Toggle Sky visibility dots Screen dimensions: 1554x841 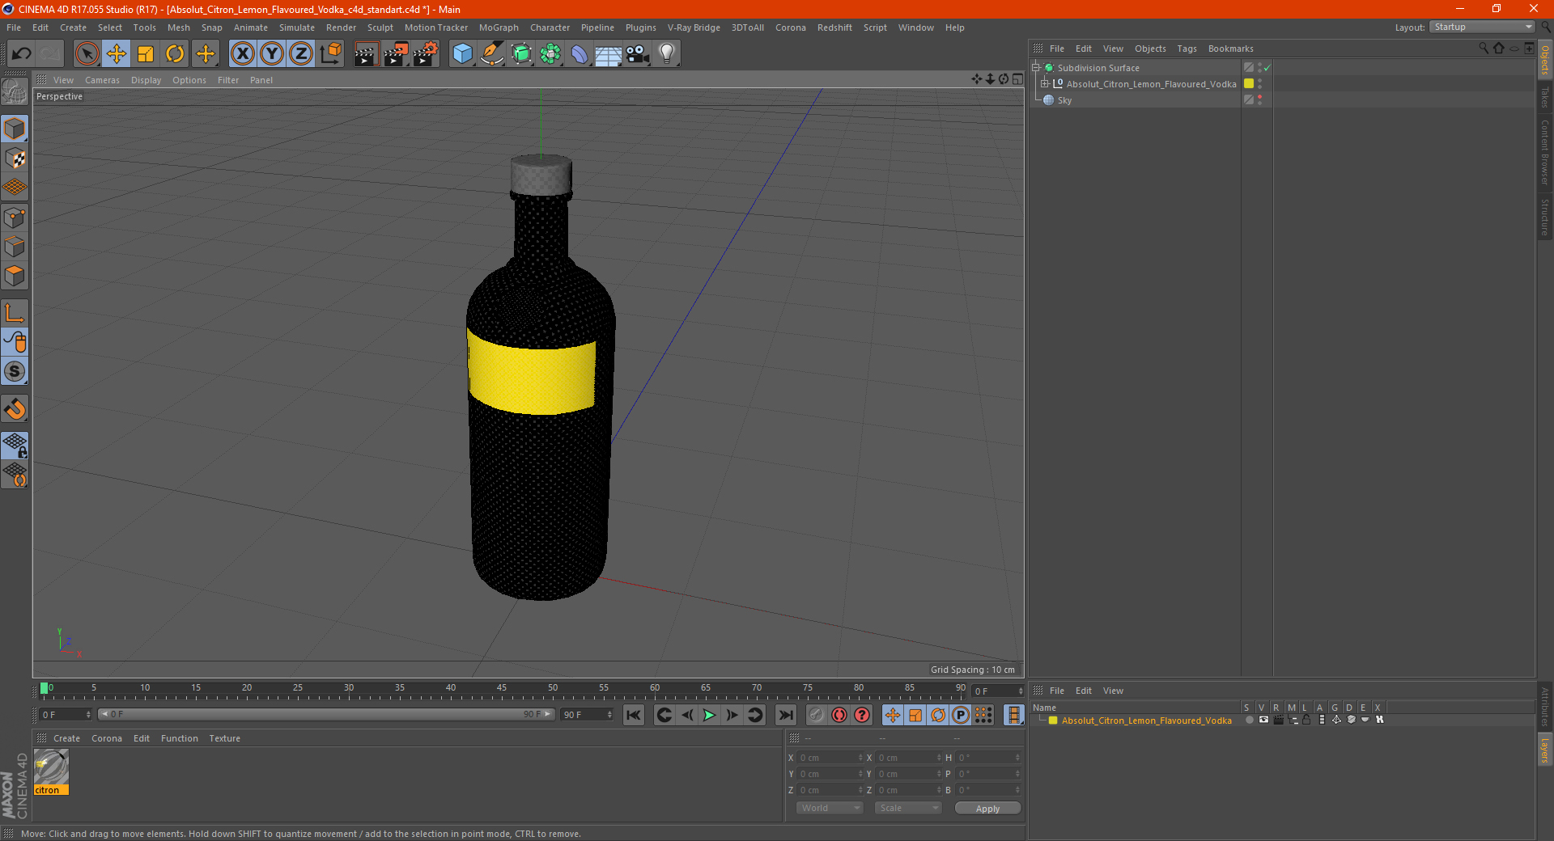point(1259,100)
